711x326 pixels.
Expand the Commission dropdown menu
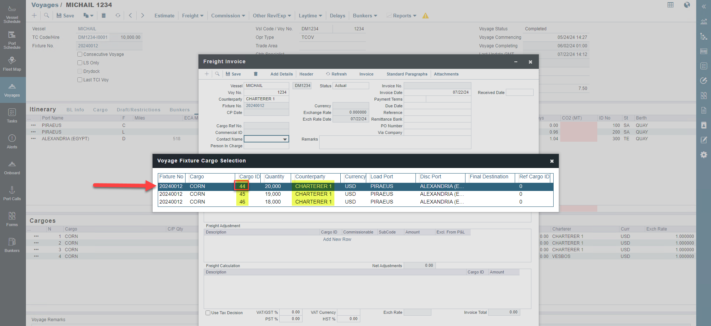[x=228, y=16]
